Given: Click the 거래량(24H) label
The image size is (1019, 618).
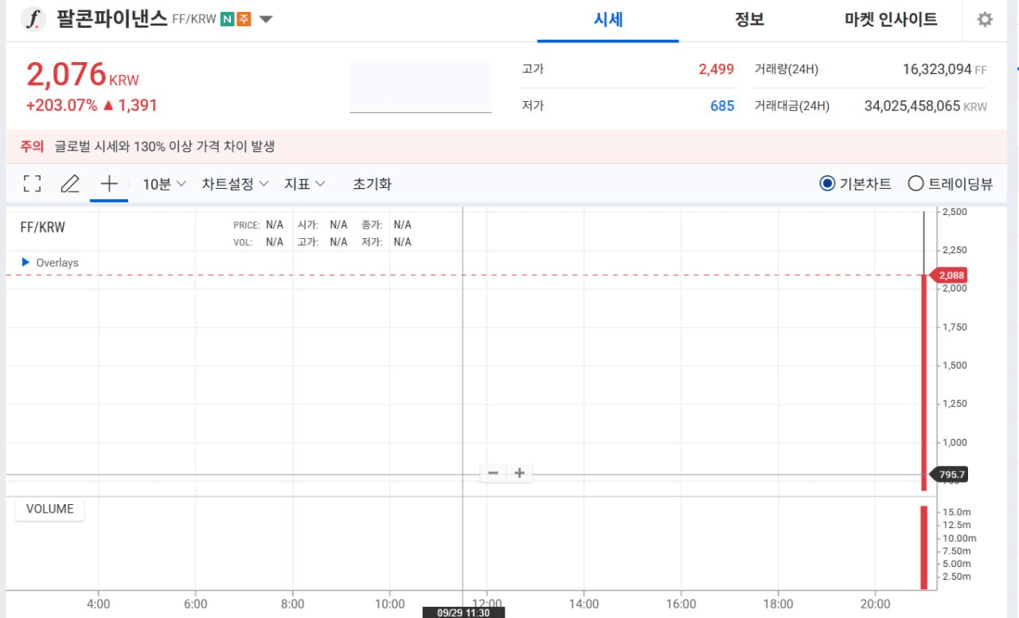Looking at the screenshot, I should pos(787,69).
